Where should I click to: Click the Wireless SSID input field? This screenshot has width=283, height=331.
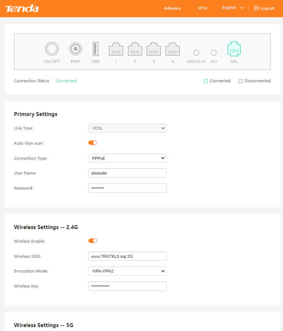127,256
